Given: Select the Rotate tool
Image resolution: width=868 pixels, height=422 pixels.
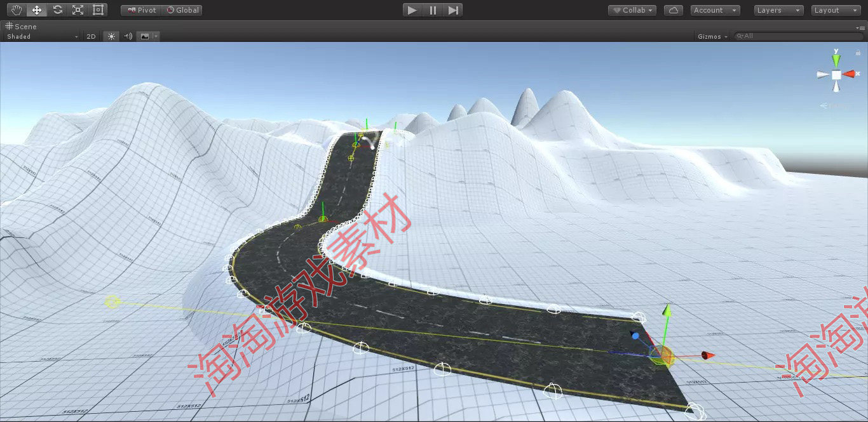Looking at the screenshot, I should pos(57,10).
